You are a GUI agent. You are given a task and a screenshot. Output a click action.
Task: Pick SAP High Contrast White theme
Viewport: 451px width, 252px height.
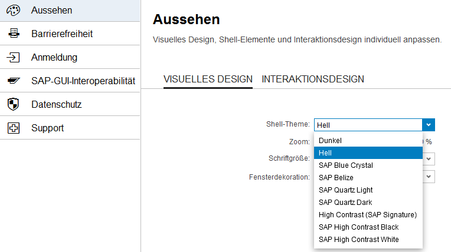[358, 240]
